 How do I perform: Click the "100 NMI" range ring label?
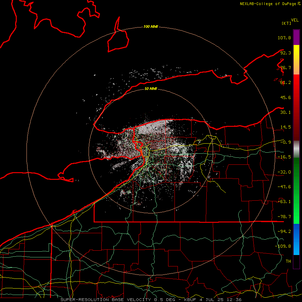point(151,27)
